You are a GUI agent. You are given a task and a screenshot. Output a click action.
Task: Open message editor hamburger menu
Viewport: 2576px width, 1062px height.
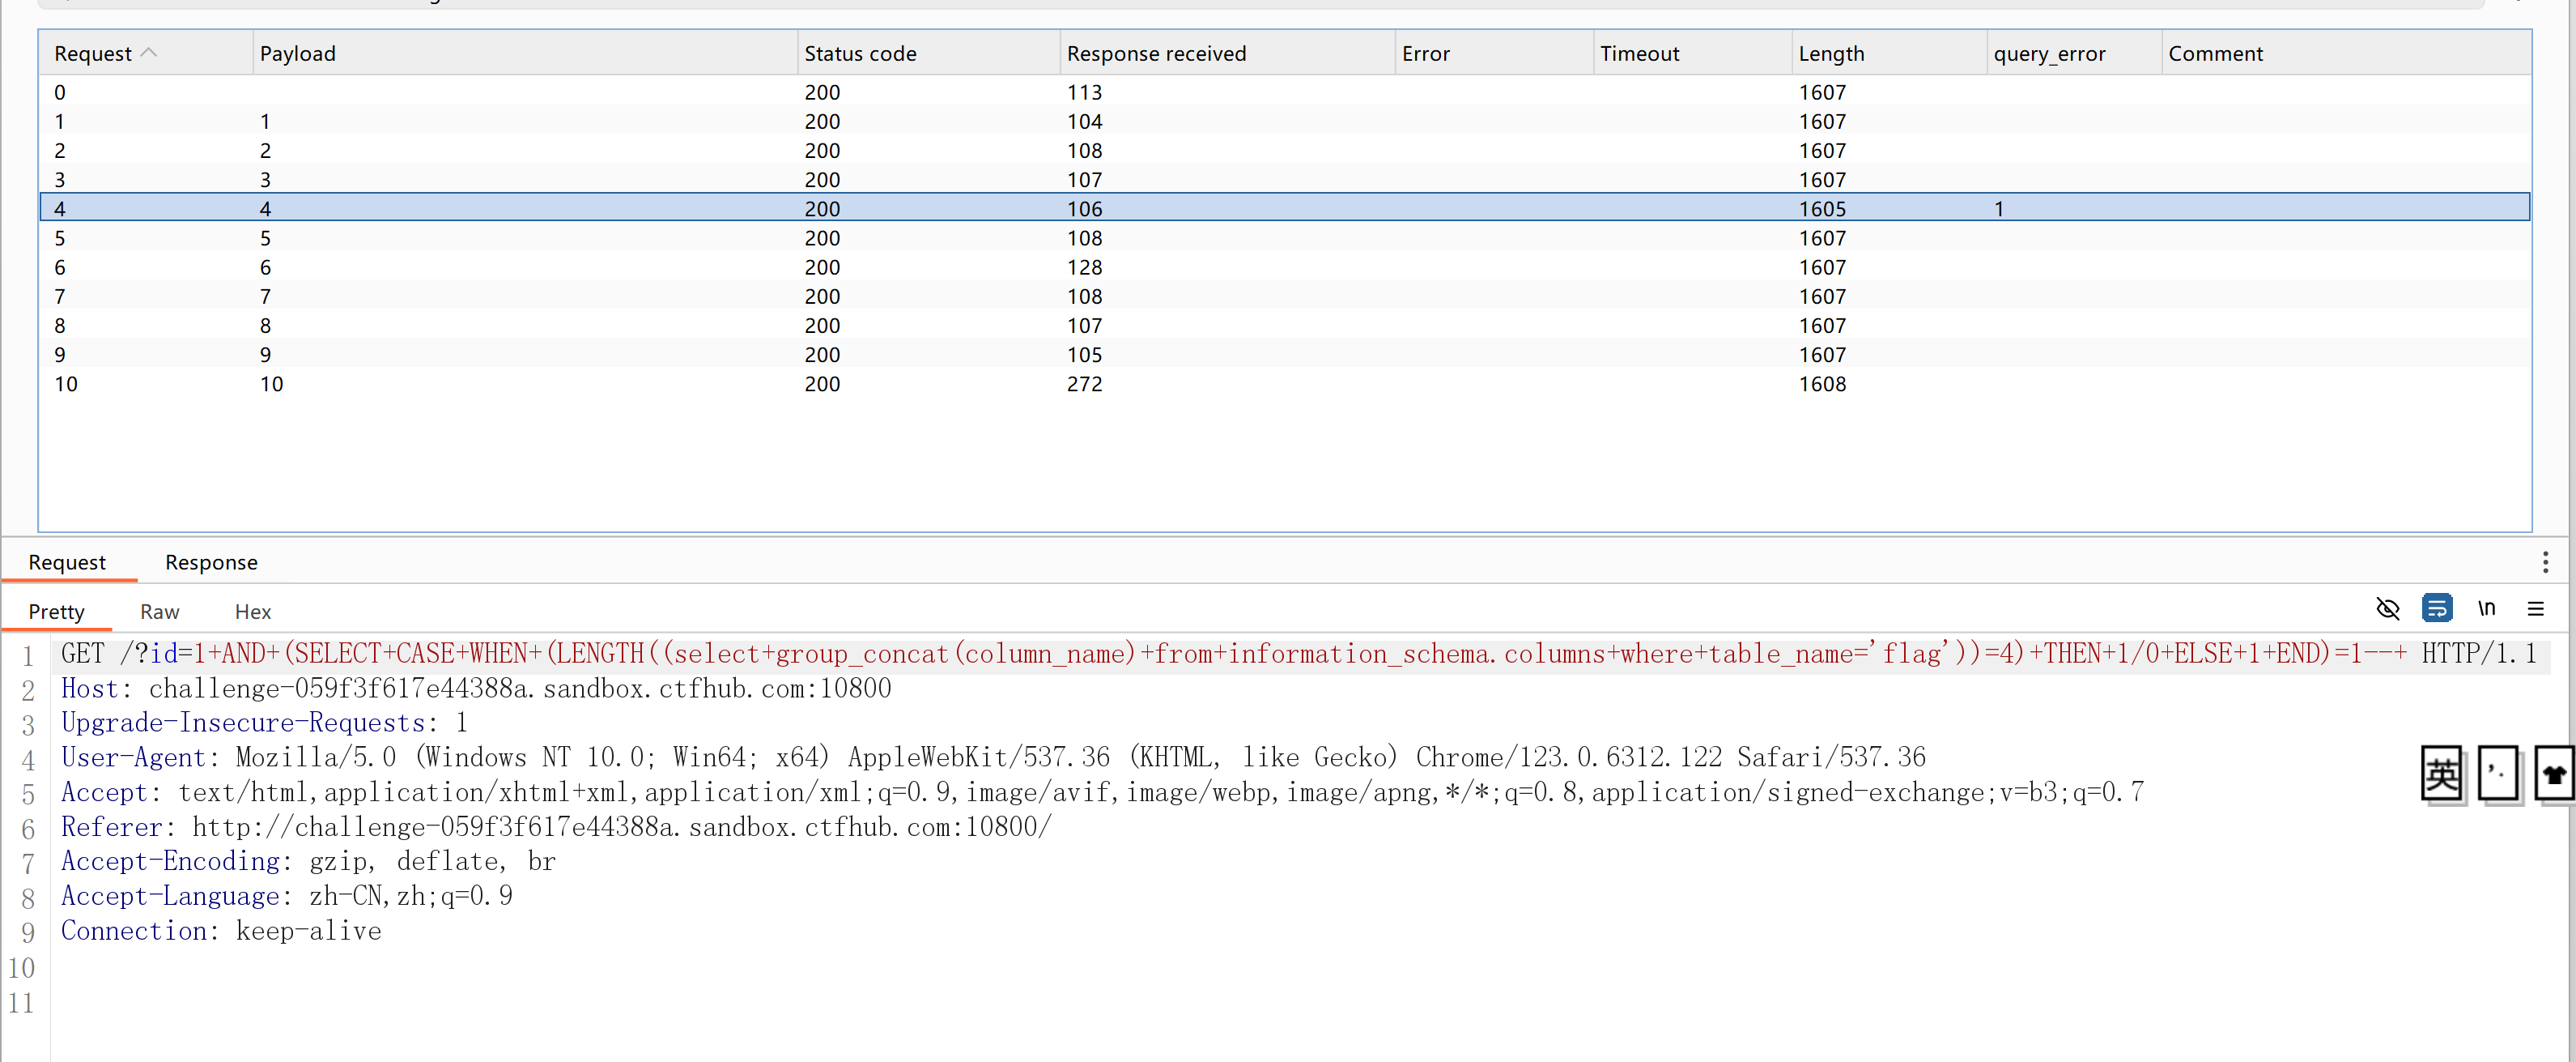point(2535,608)
